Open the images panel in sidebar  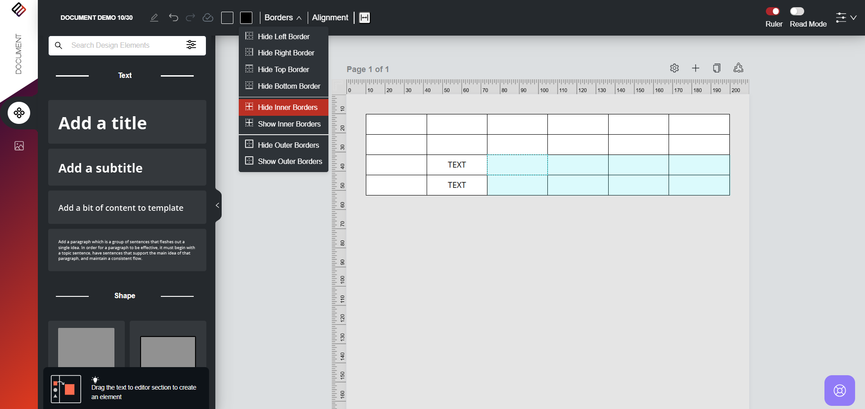click(x=19, y=146)
